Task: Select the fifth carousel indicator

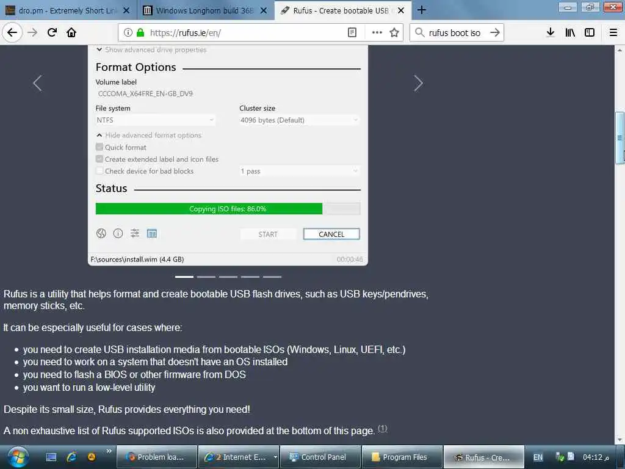Action: [272, 277]
